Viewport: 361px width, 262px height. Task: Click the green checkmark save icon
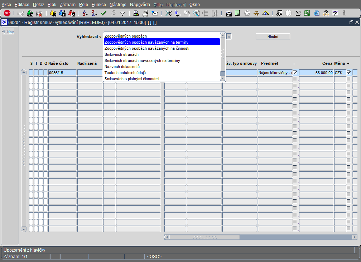coord(104,13)
